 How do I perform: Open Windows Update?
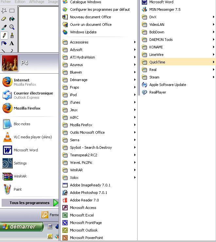tap(99, 32)
